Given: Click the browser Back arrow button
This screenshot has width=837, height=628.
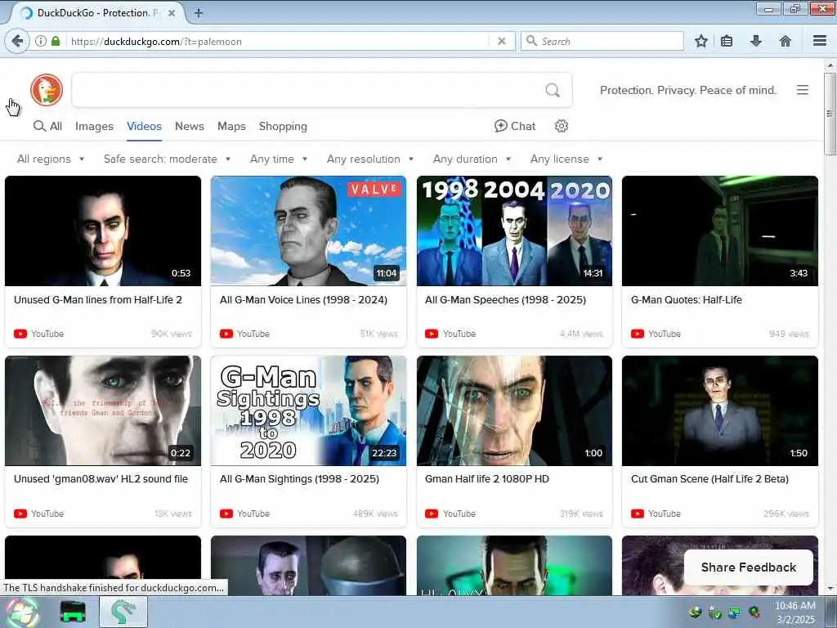Looking at the screenshot, I should [17, 41].
